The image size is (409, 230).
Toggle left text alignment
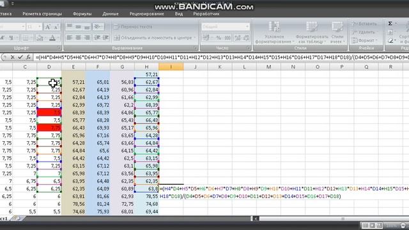coord(70,38)
